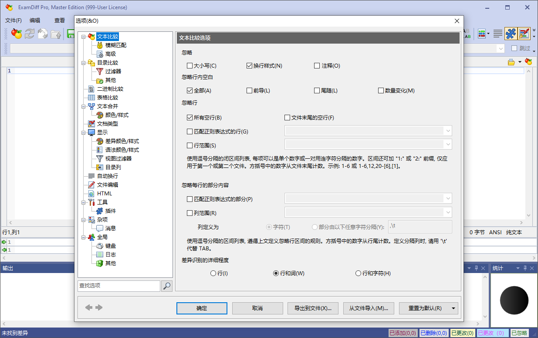The image size is (538, 338).
Task: Click the 二进制比较 icon
Action: click(x=91, y=89)
